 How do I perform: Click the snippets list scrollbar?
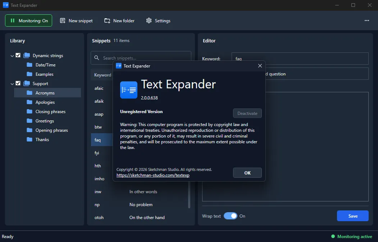point(189,194)
